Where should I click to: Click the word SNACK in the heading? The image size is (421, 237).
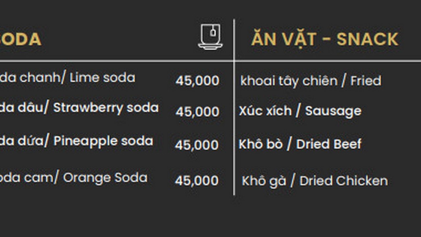367,39
